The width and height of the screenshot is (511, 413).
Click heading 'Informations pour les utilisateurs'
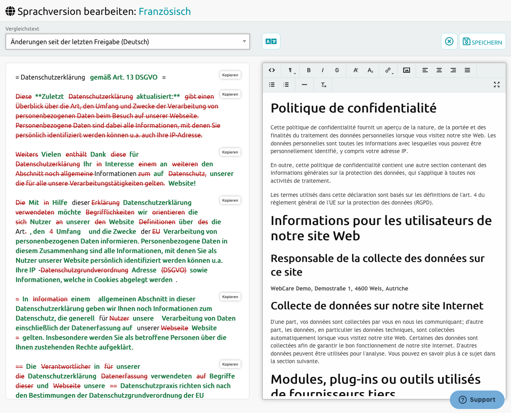point(381,228)
